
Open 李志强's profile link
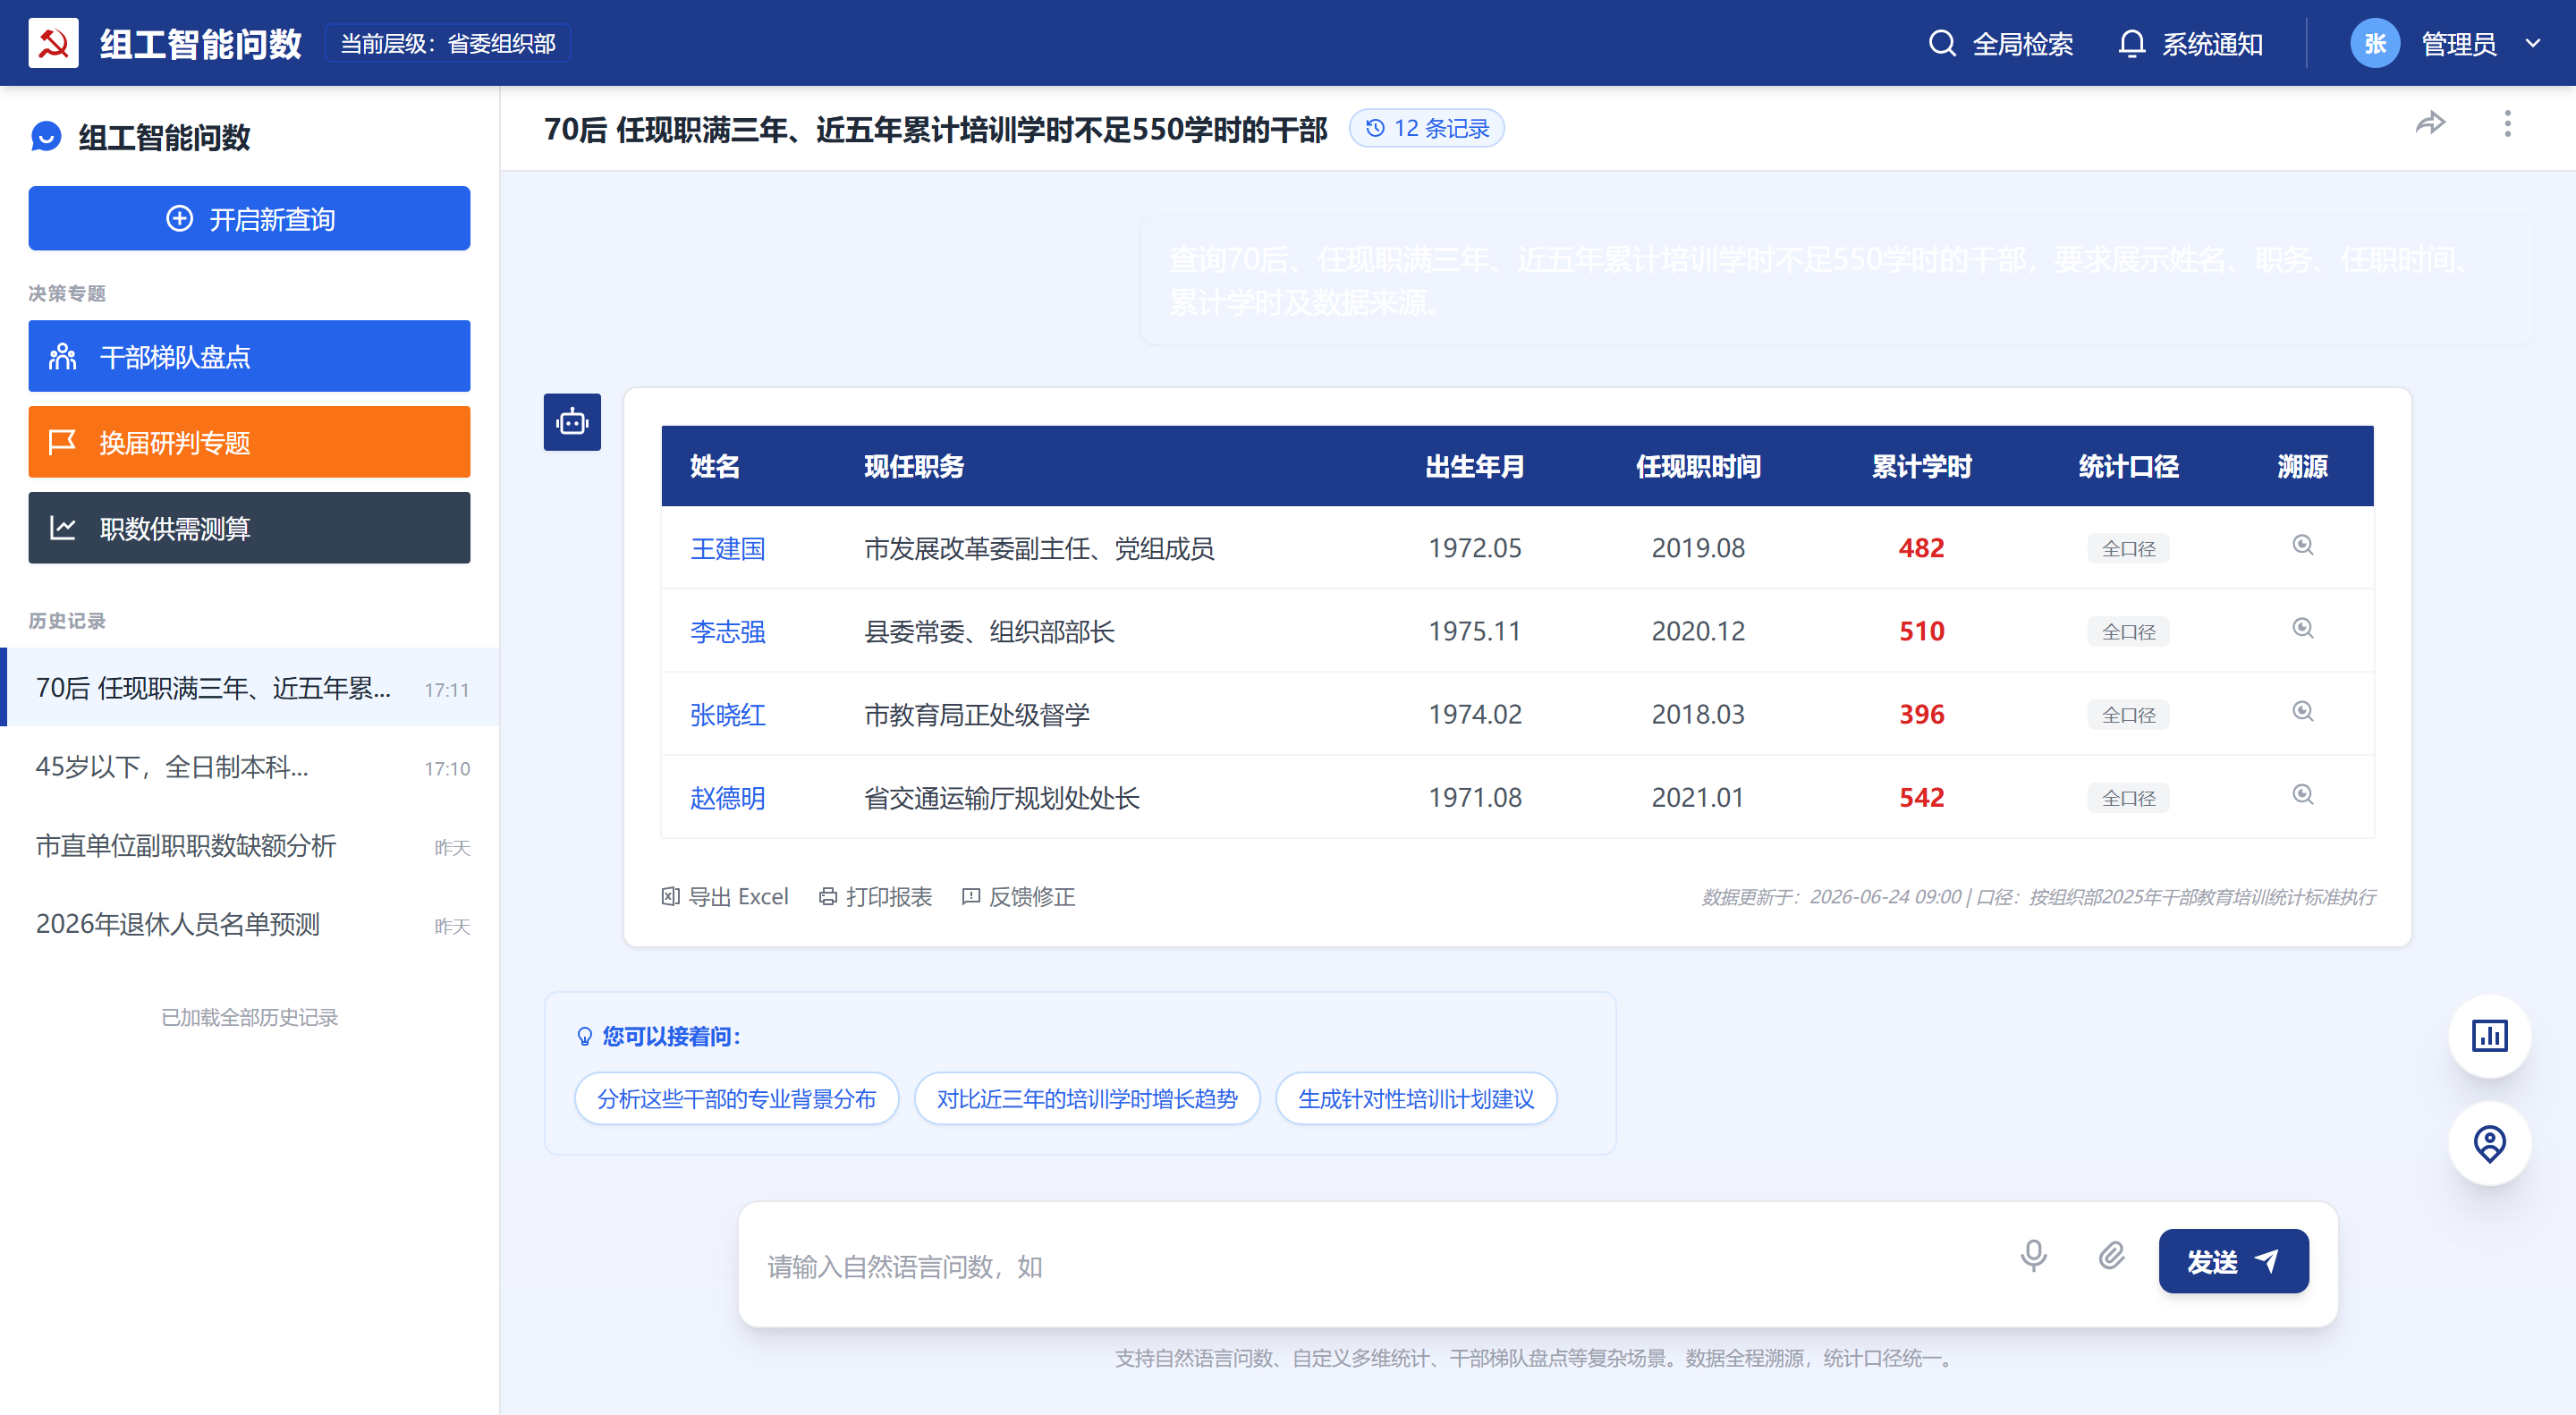(727, 631)
